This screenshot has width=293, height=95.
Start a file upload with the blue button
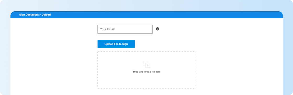pyautogui.click(x=116, y=44)
